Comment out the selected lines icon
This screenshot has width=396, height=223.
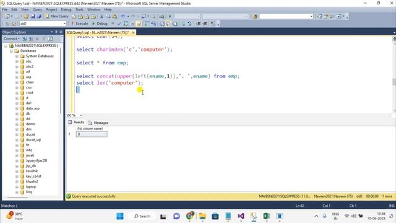pos(183,24)
